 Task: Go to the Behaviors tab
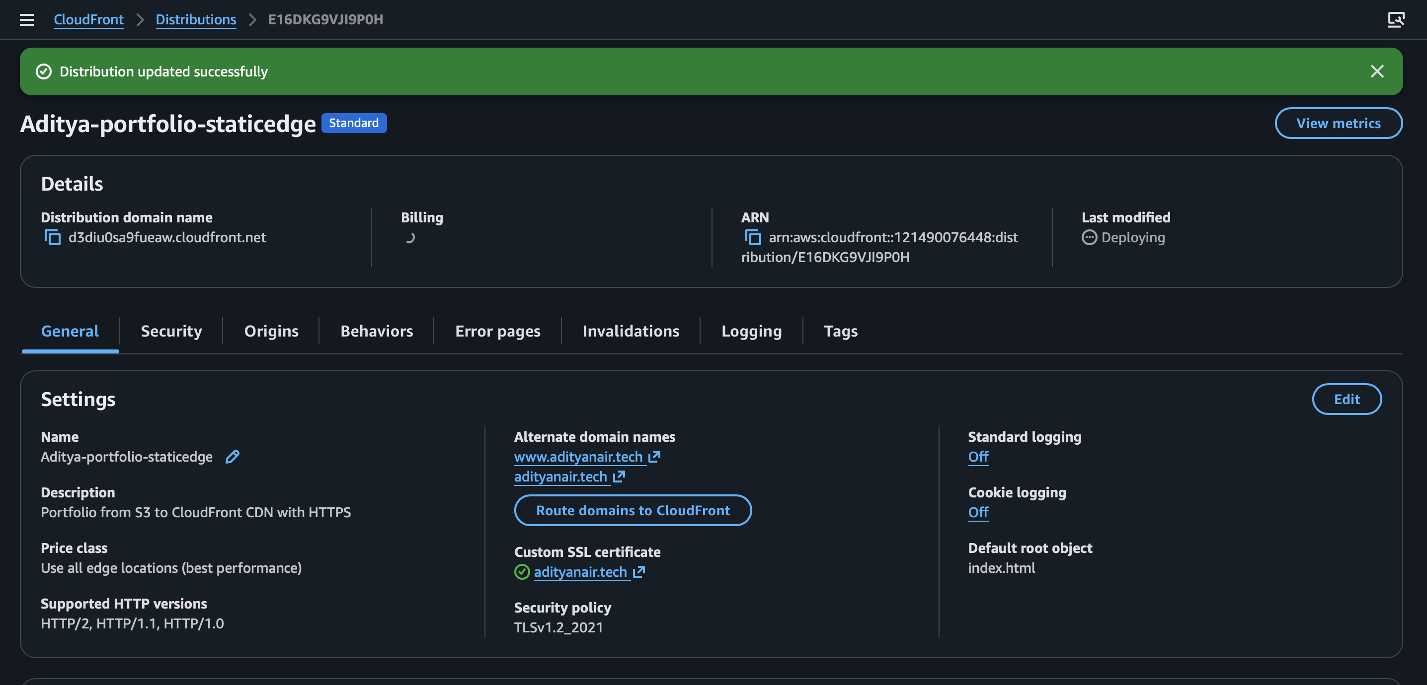(376, 331)
